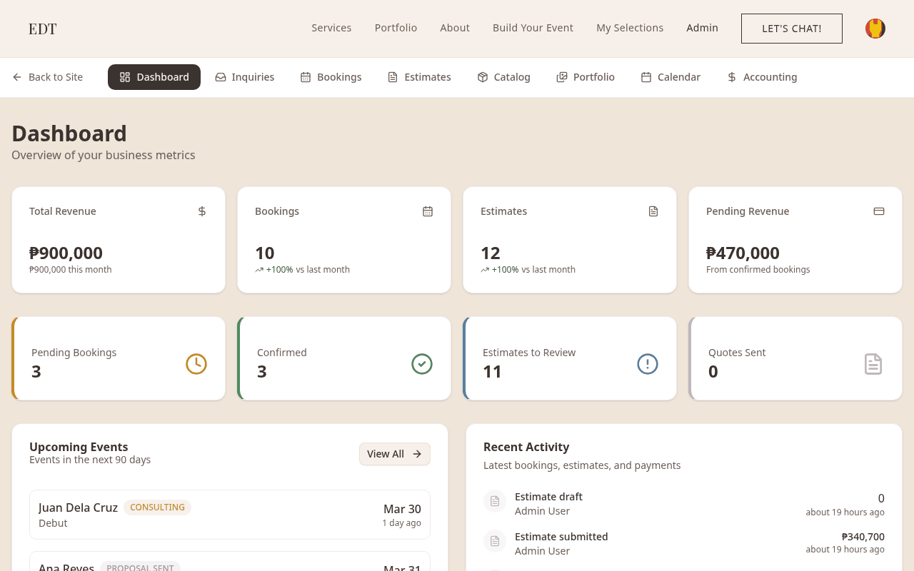914x571 pixels.
Task: Open My Selections from the top navigation
Action: pyautogui.click(x=630, y=28)
